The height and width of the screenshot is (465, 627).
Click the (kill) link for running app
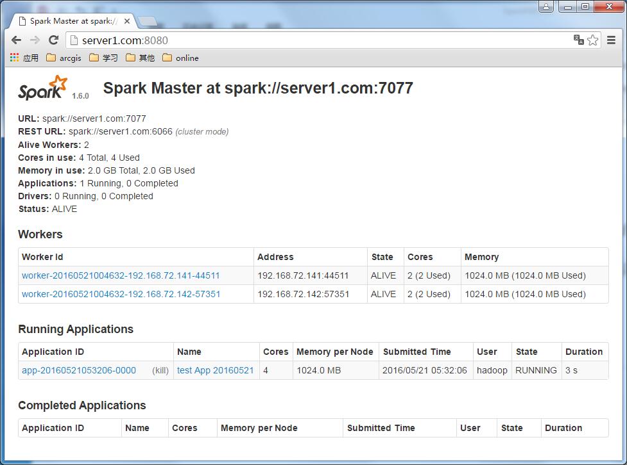[x=160, y=370]
